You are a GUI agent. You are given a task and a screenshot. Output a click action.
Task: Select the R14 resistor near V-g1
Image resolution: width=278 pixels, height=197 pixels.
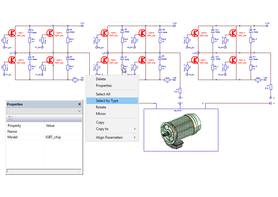[x=75, y=80]
